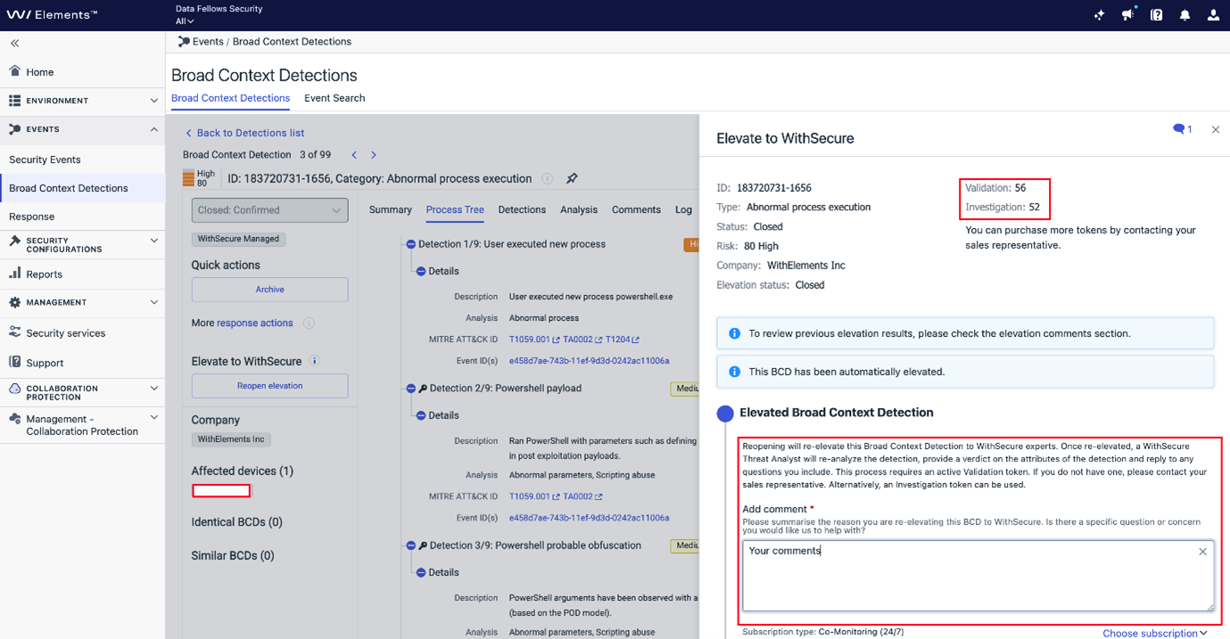The image size is (1230, 639).
Task: Open the response actions link
Action: click(x=255, y=323)
